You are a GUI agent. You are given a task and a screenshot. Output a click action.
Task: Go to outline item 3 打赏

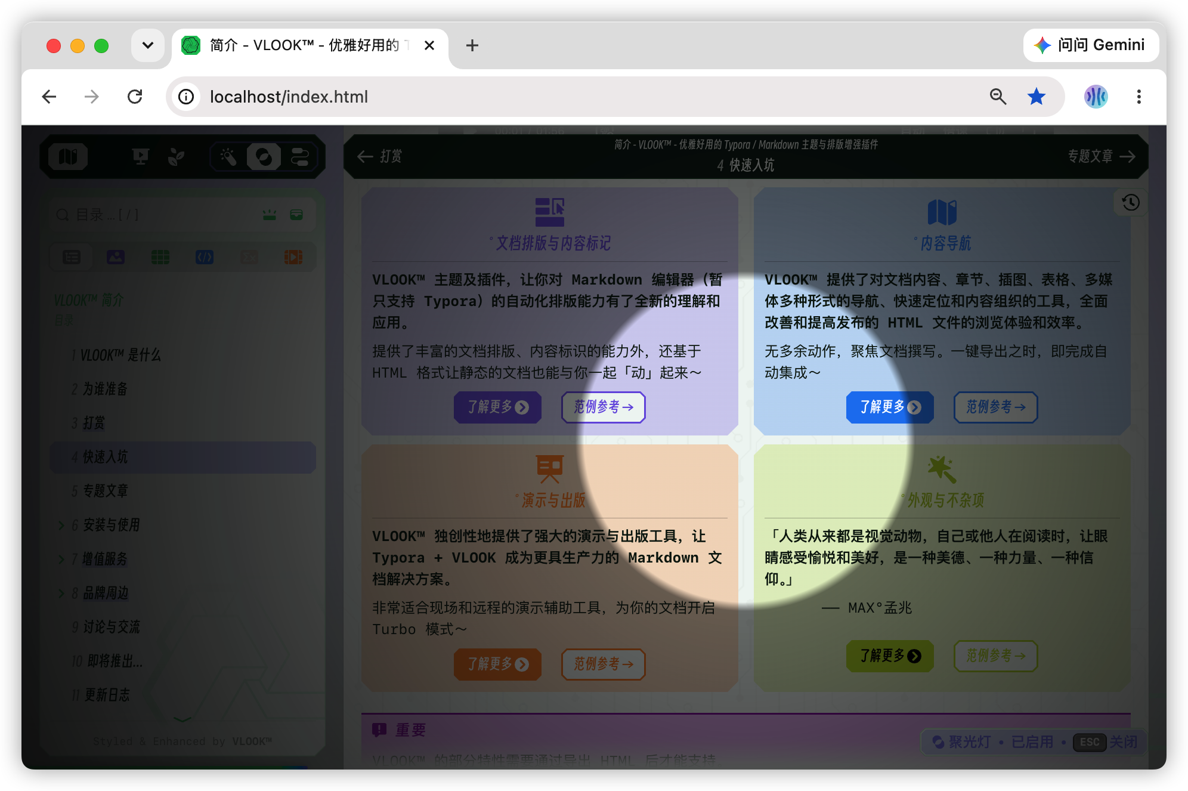point(88,423)
